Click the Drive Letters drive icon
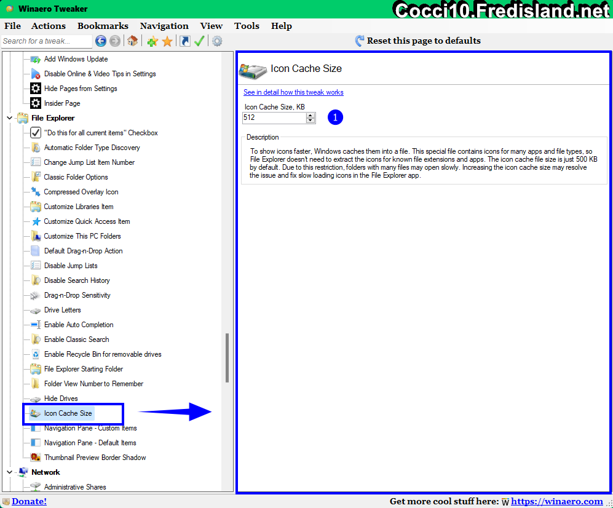Screen dimensions: 613x508 click(36, 310)
